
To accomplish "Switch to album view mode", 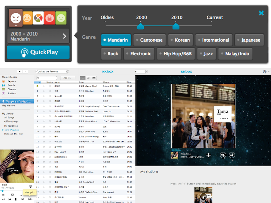I will 88,78.
